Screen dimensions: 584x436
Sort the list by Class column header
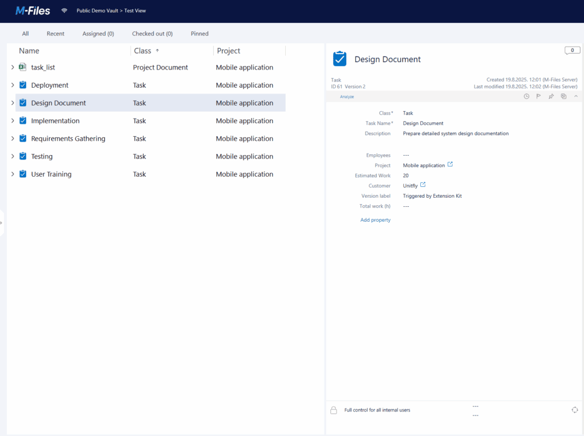(x=143, y=51)
